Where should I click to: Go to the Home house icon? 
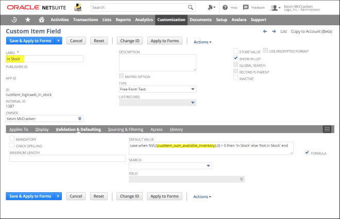pos(41,20)
